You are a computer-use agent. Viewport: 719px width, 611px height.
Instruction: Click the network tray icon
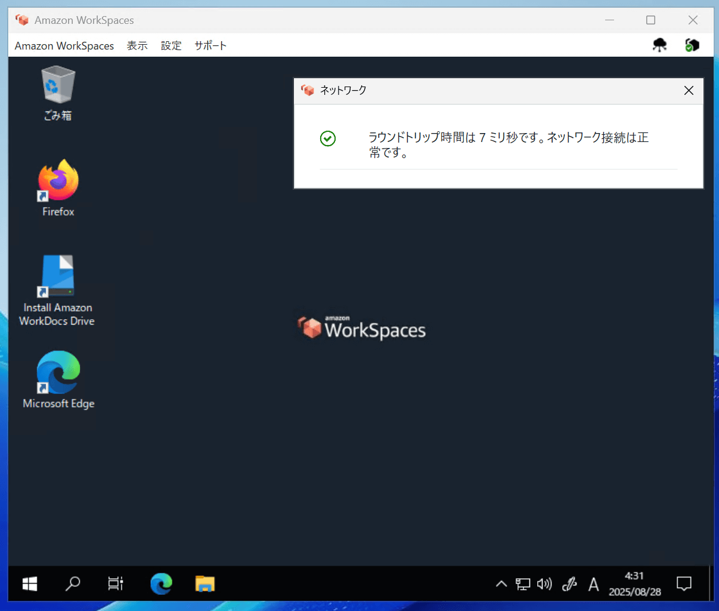(523, 584)
